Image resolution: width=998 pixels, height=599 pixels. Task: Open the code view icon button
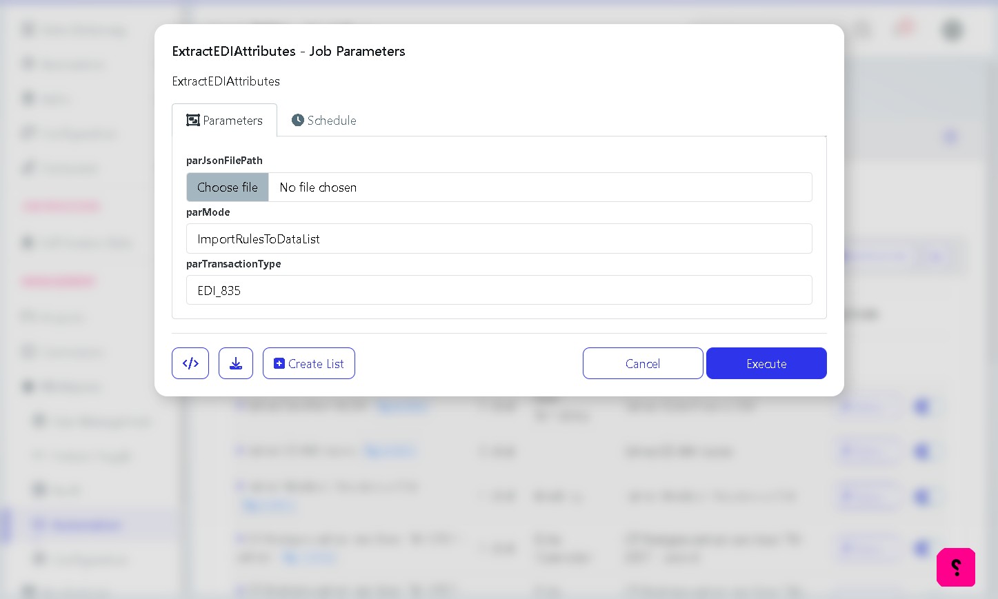pyautogui.click(x=190, y=363)
